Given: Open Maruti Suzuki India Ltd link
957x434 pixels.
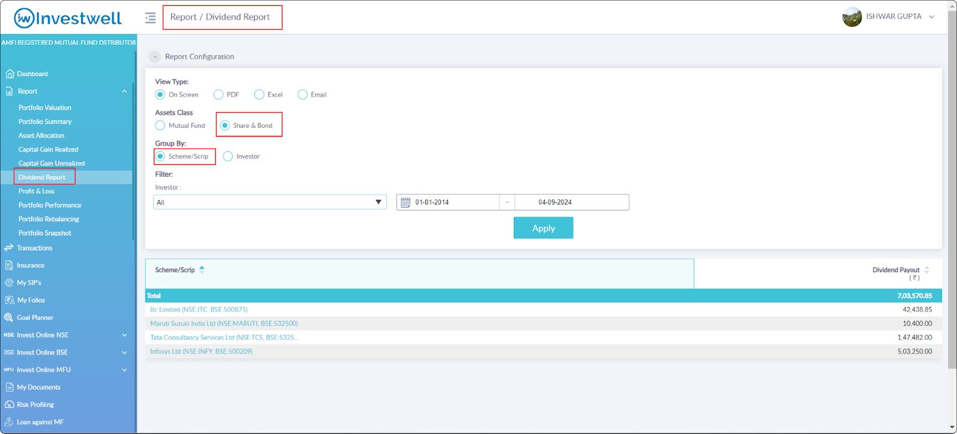Looking at the screenshot, I should [224, 324].
